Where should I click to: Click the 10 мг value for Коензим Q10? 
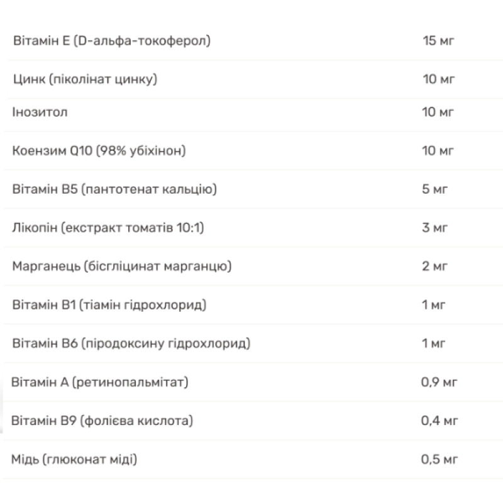[x=438, y=151]
